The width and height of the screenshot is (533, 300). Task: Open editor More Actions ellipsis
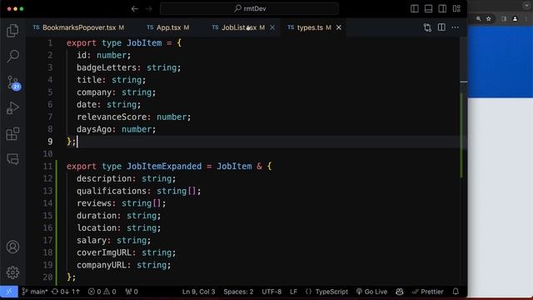pos(456,27)
